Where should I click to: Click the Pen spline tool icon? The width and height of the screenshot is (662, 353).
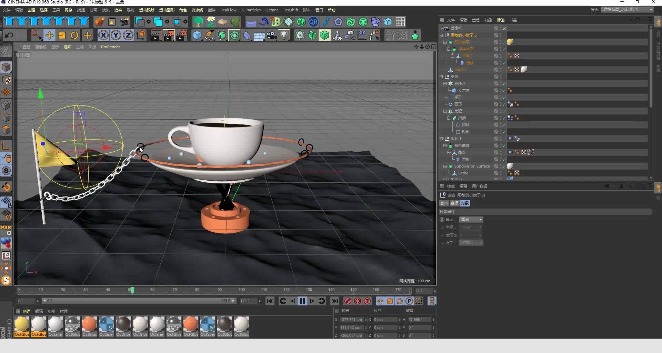210,35
